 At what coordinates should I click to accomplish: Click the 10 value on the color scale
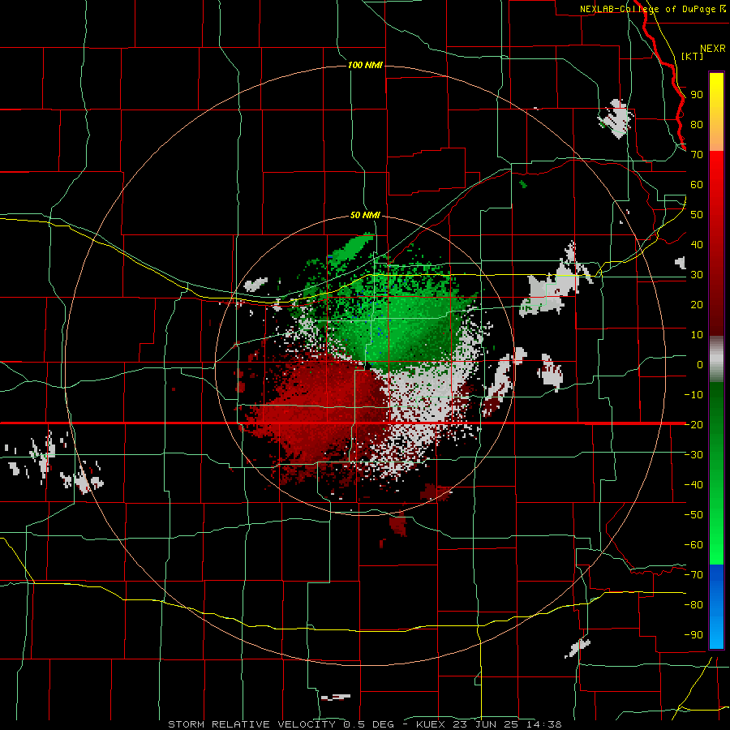coord(697,335)
